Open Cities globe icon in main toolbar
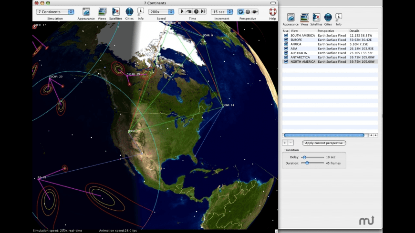 [129, 12]
